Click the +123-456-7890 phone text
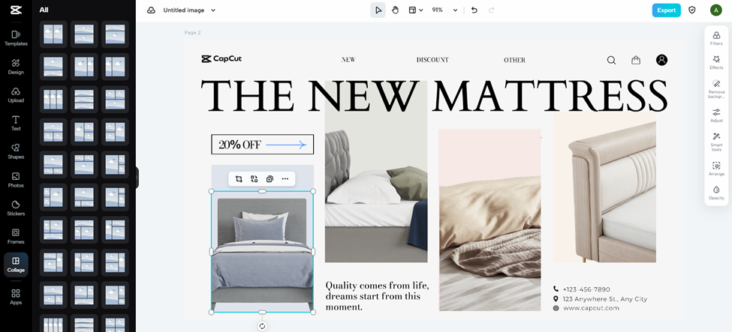Viewport: 732px width, 332px height. [586, 289]
